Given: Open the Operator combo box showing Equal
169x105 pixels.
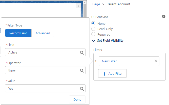Looking at the screenshot, I should (x=42, y=70).
